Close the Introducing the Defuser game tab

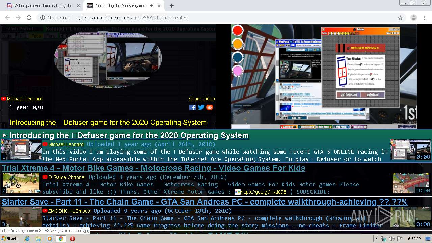tap(159, 6)
